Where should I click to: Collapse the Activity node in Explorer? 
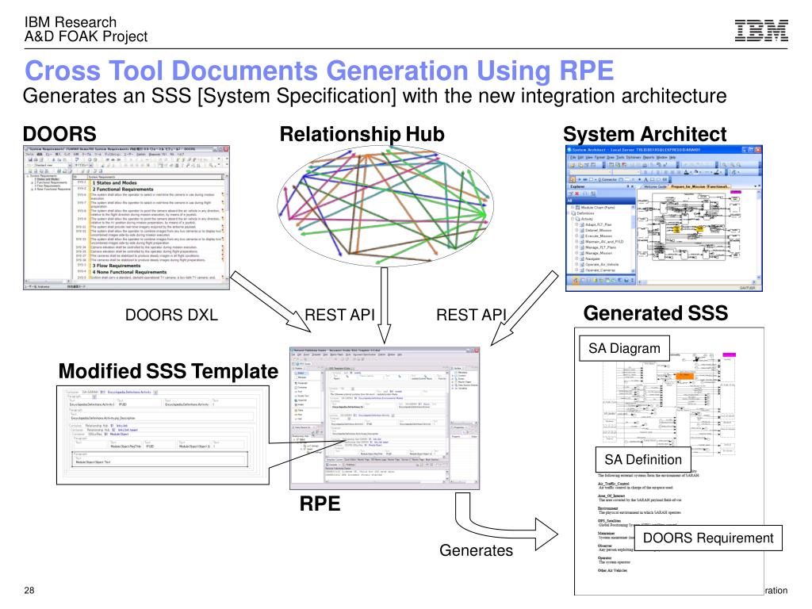[x=573, y=219]
